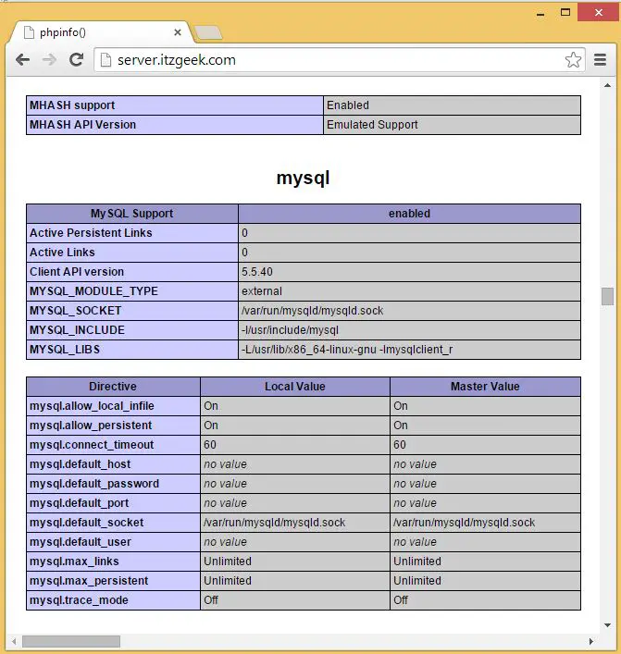Image resolution: width=621 pixels, height=654 pixels.
Task: Click the Local Value column header
Action: [x=295, y=387]
